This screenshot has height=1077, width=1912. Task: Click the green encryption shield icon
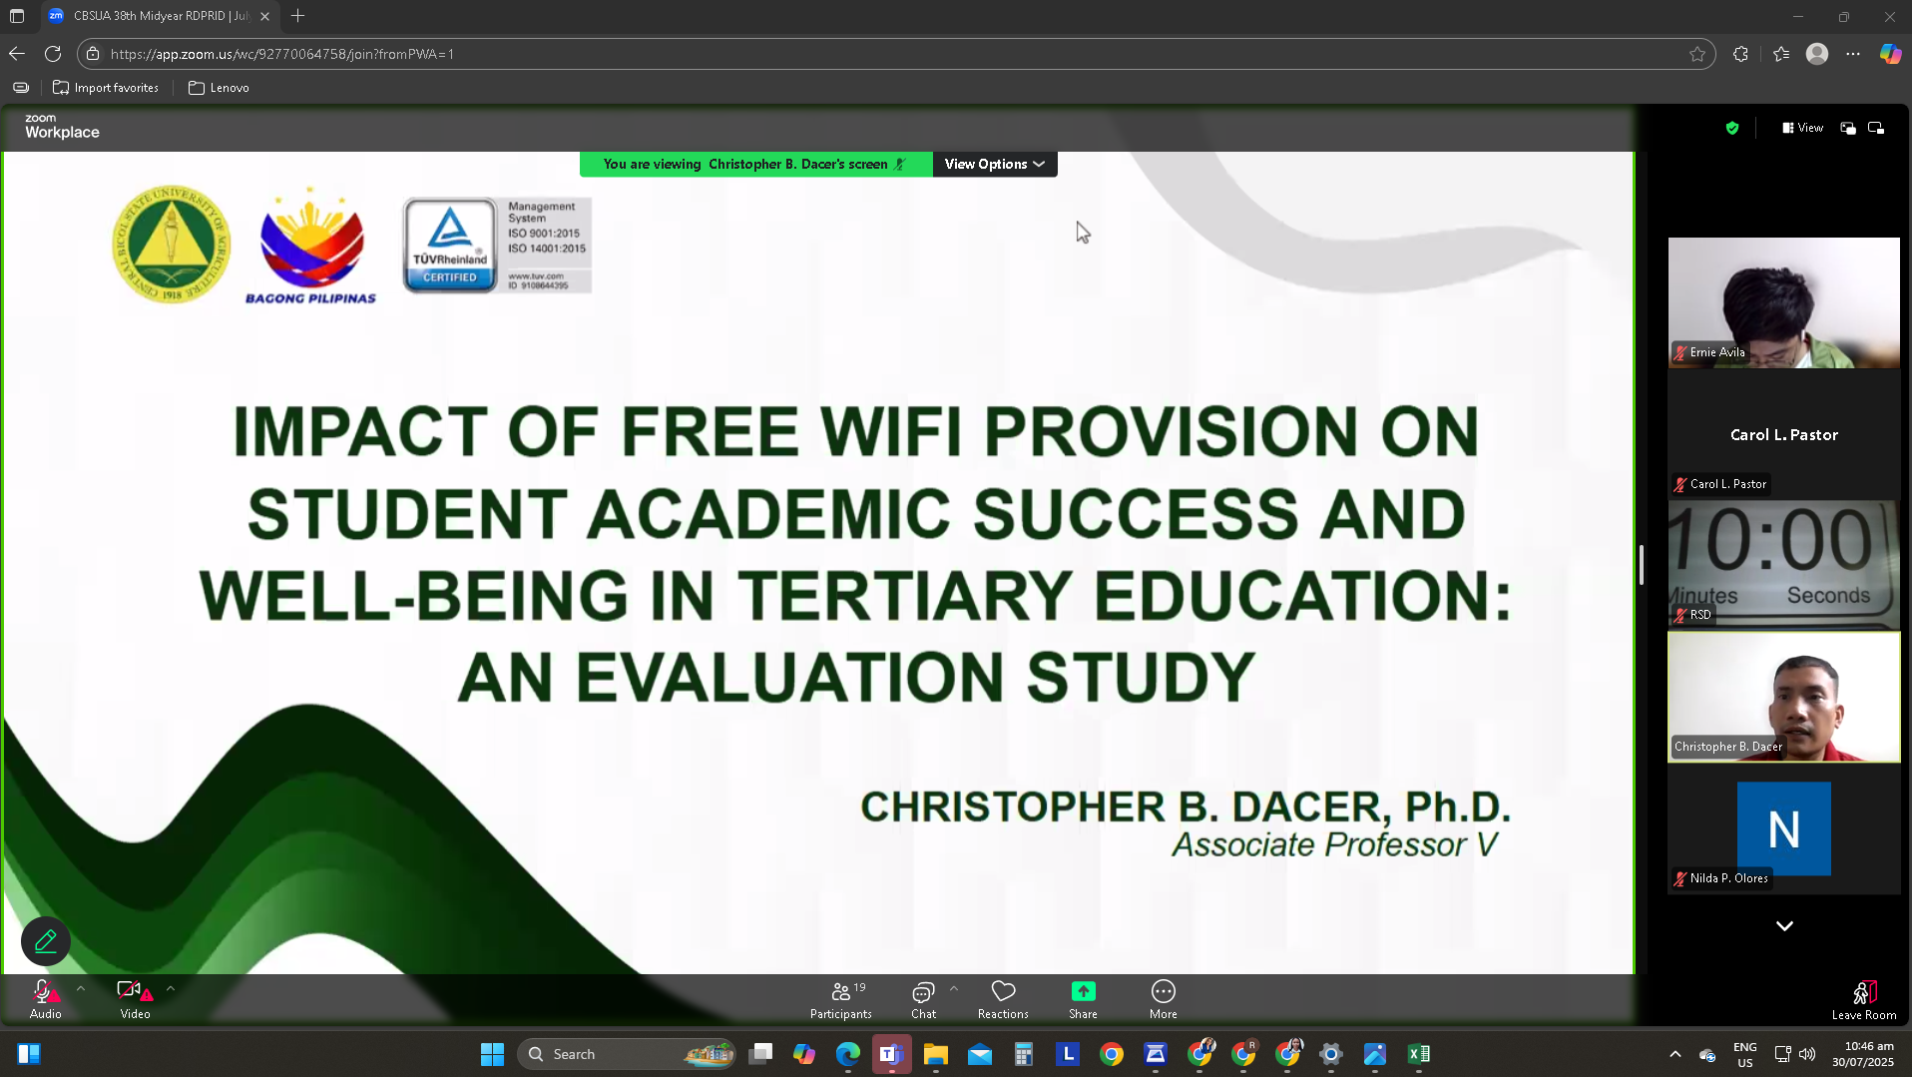coord(1732,128)
